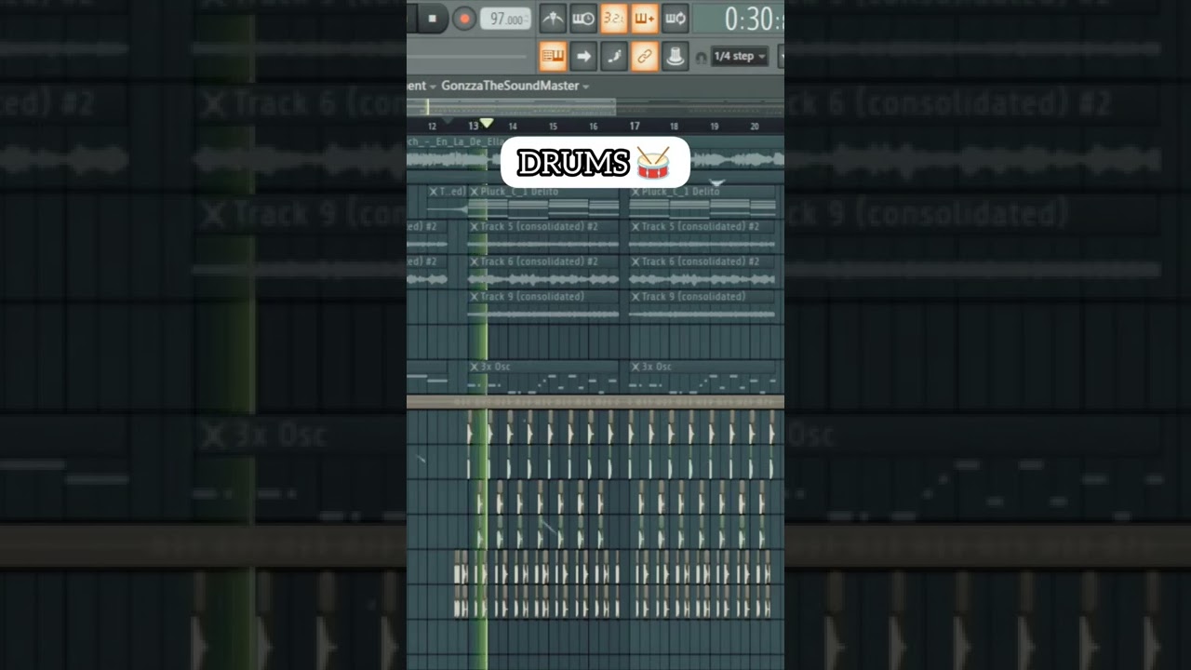Open second Track 5 (consolidated) #2 clip menu icon
Image resolution: width=1191 pixels, height=670 pixels.
click(x=636, y=226)
